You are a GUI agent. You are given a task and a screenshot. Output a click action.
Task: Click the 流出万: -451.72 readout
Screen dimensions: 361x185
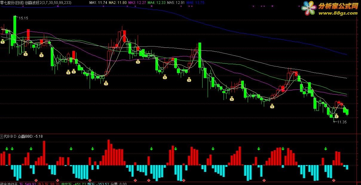coord(73,184)
